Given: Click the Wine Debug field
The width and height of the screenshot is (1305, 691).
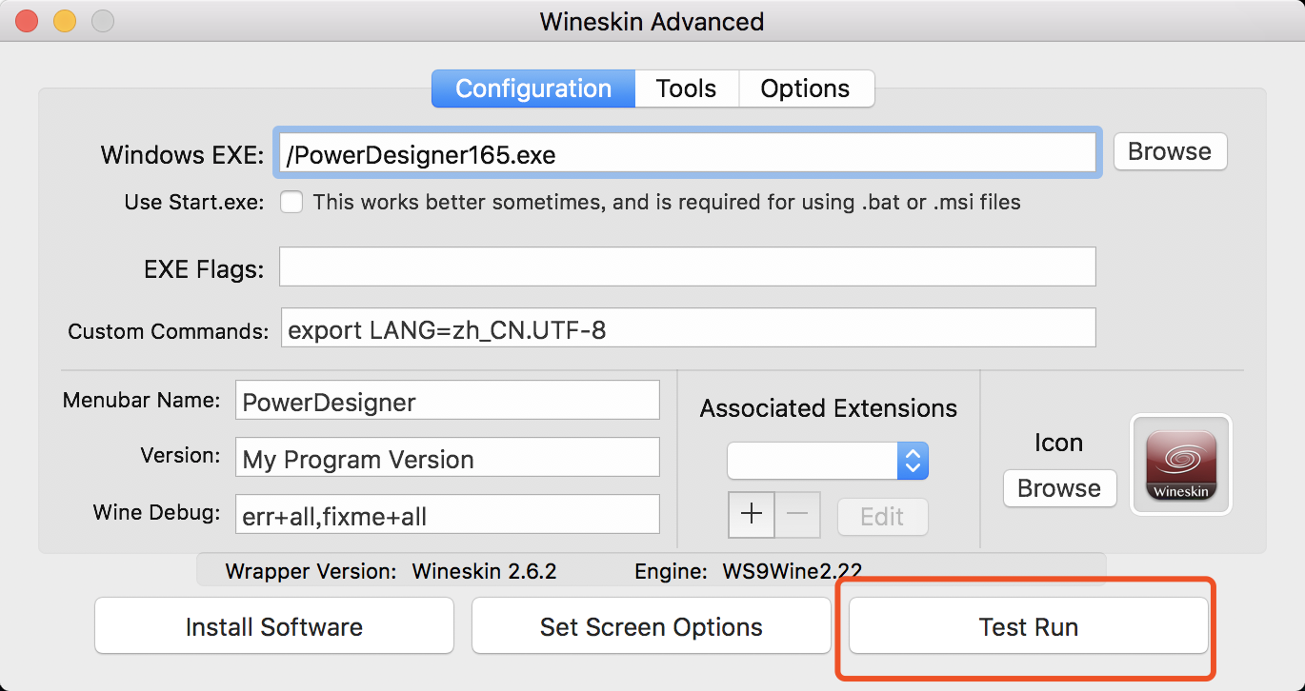Looking at the screenshot, I should (x=448, y=514).
